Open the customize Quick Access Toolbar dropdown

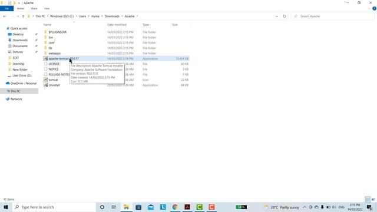[x=19, y=3]
